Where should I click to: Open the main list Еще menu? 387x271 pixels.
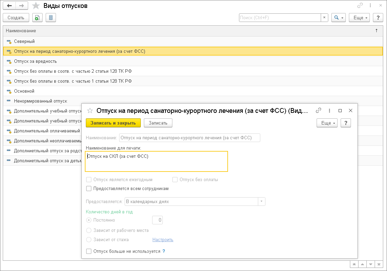[359, 17]
